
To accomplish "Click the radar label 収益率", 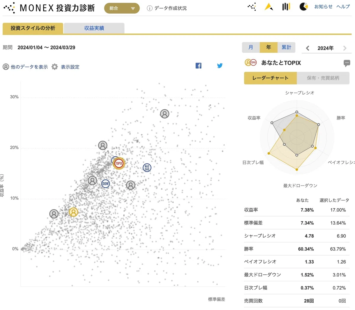I will [254, 118].
